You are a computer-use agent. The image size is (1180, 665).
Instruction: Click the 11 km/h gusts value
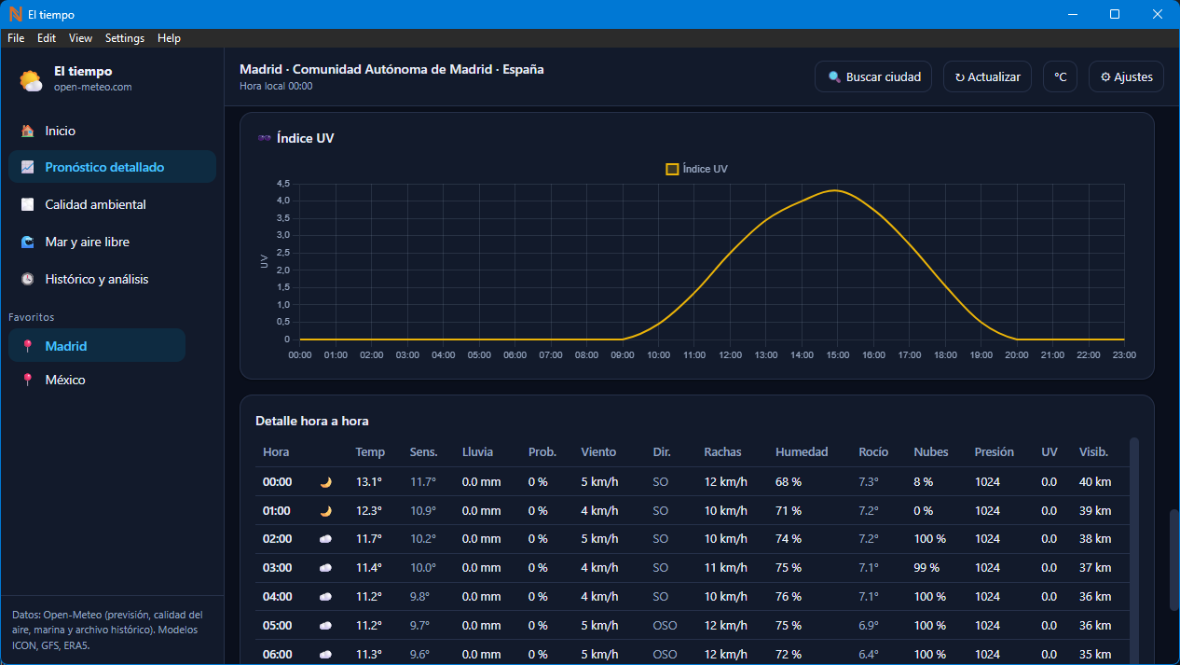tap(726, 568)
